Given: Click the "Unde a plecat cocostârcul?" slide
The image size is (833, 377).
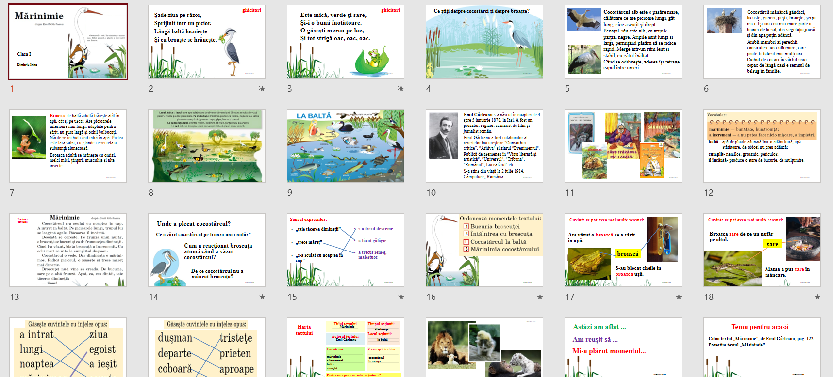Looking at the screenshot, I should (x=207, y=250).
